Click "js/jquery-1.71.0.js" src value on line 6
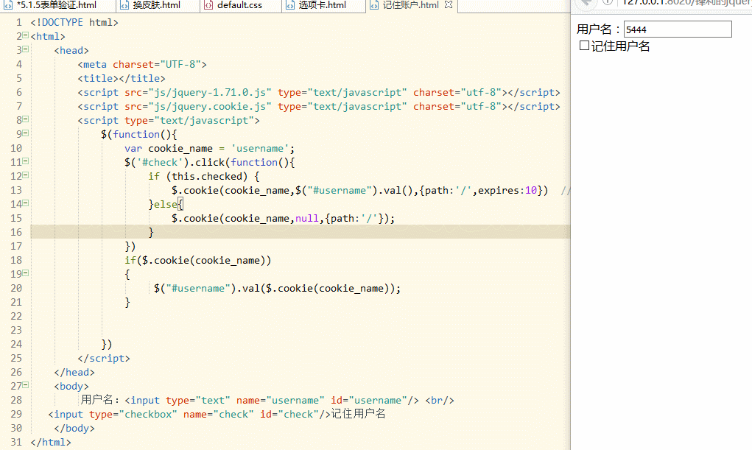 (x=210, y=92)
